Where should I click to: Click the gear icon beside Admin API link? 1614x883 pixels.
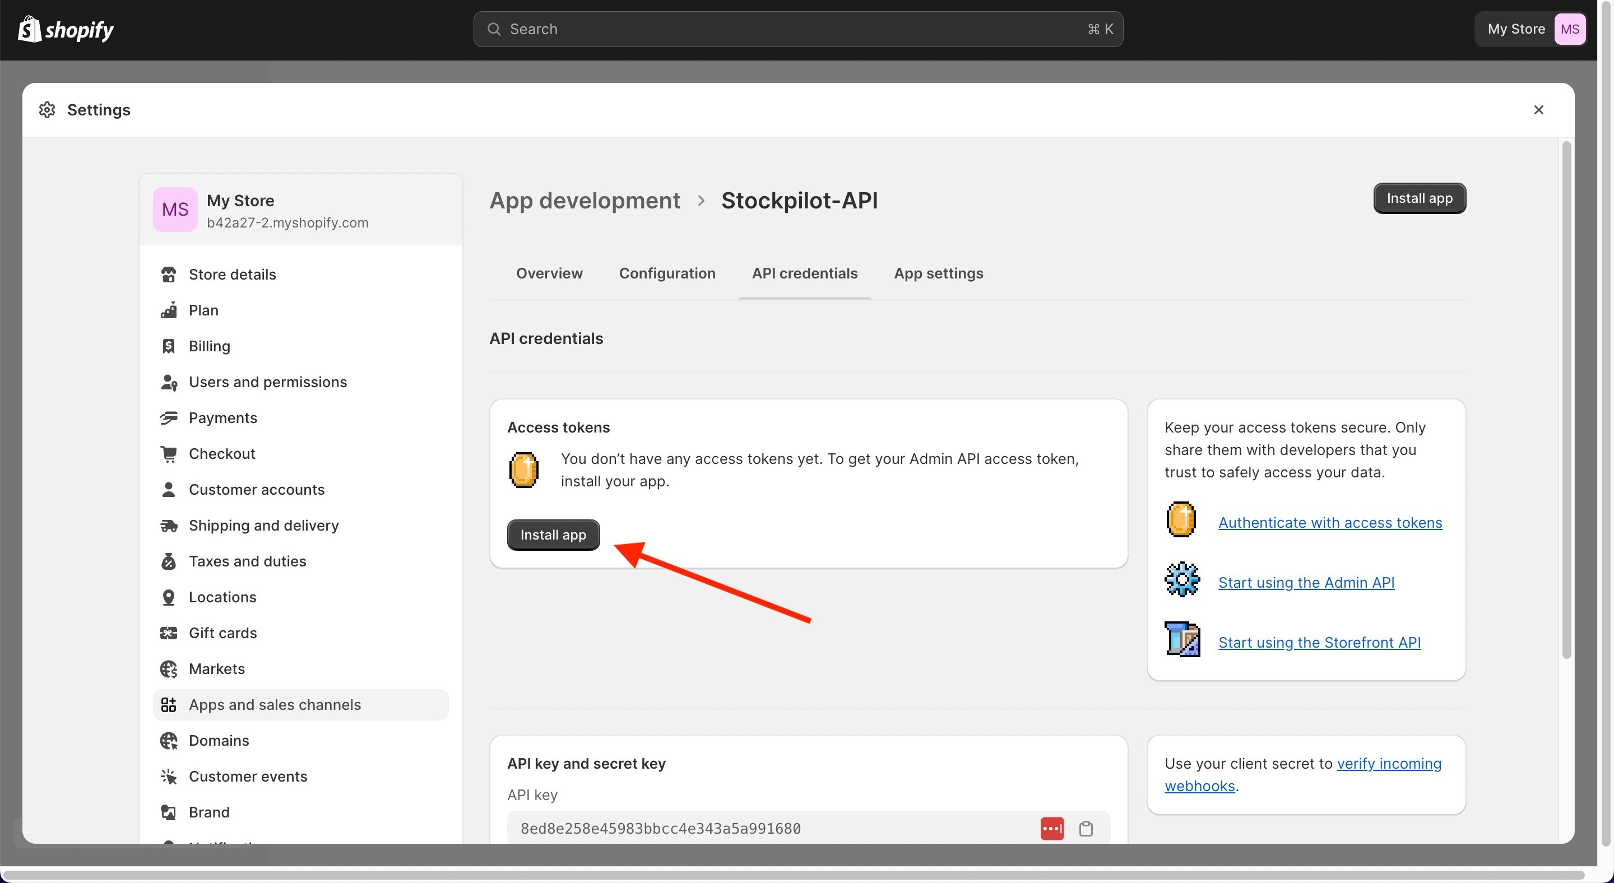[1182, 579]
